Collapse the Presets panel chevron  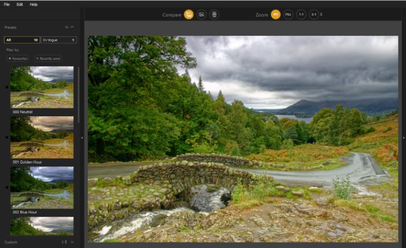(73, 27)
